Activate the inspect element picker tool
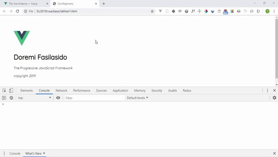The image size is (278, 157). point(4,91)
